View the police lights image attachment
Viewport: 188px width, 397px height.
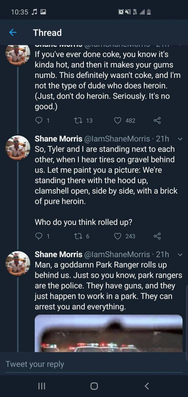click(x=108, y=333)
